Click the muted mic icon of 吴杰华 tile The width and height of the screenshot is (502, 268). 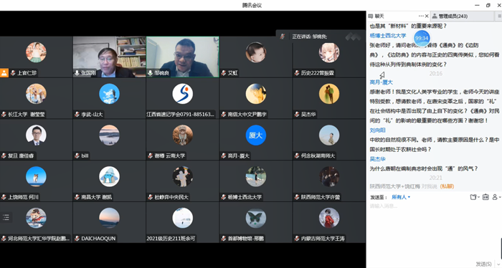click(297, 114)
